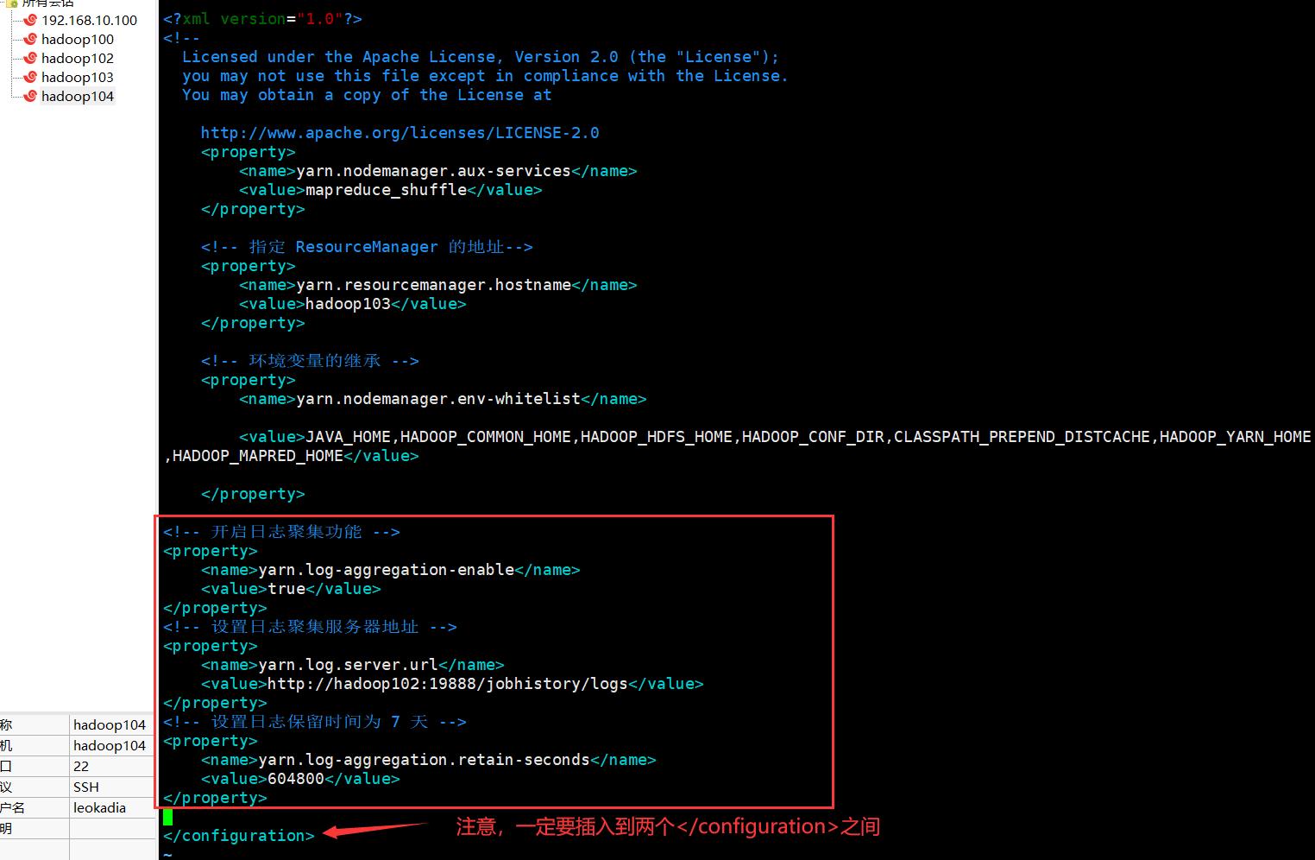This screenshot has width=1315, height=860.
Task: Click the JAVA_HOME value line
Action: point(775,437)
